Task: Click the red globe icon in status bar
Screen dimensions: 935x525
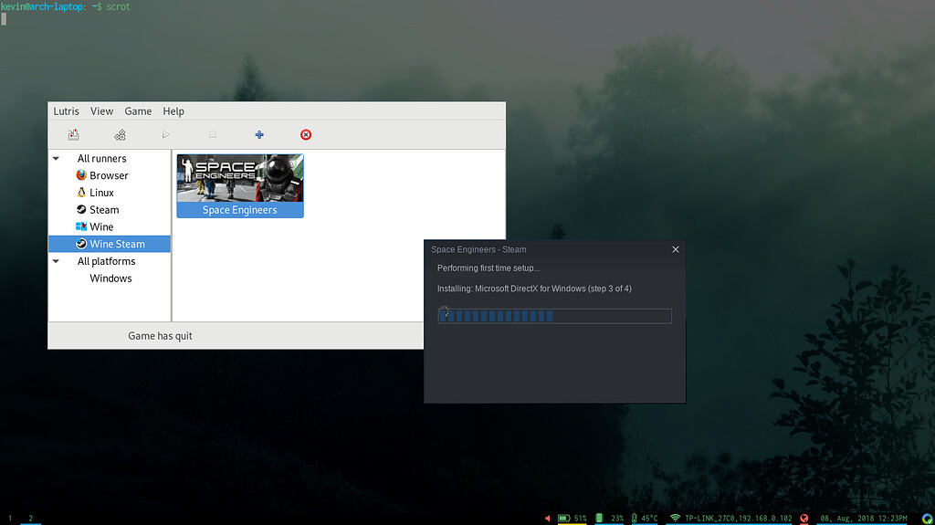Action: coord(804,519)
